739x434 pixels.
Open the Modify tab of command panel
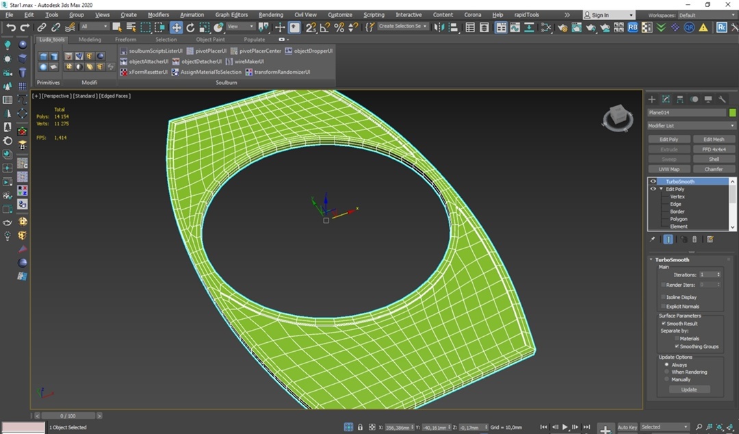(666, 99)
